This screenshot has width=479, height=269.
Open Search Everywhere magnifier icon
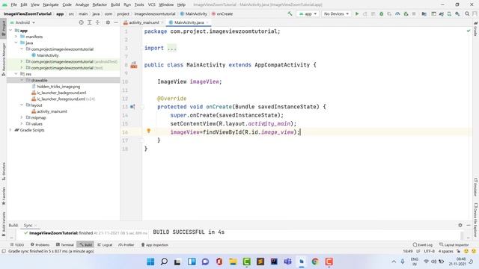(467, 13)
